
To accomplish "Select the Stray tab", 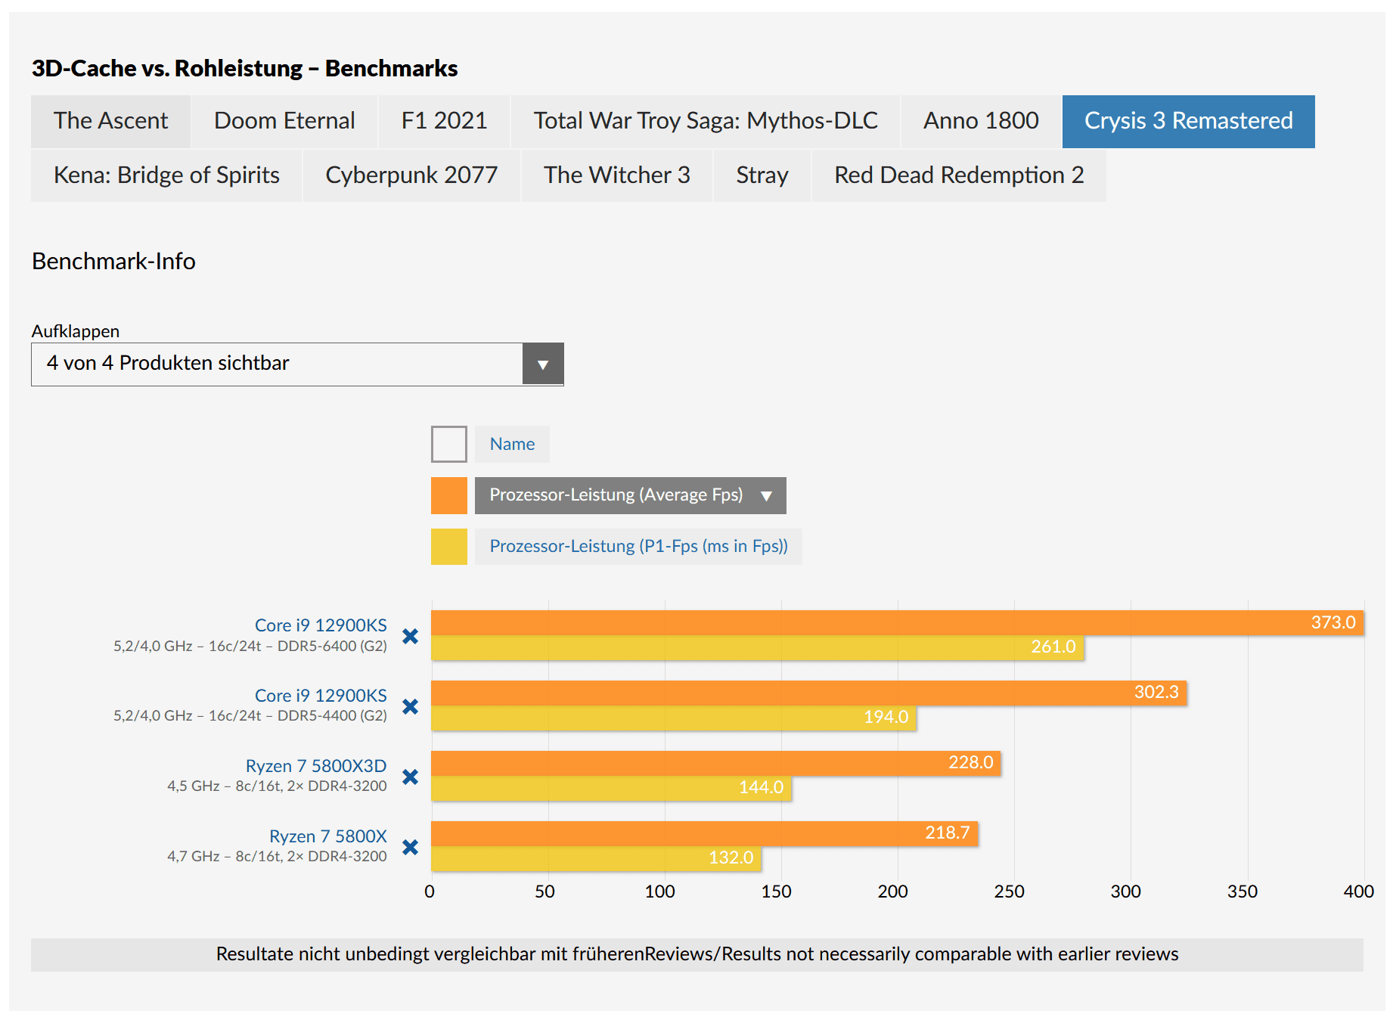I will pyautogui.click(x=762, y=175).
